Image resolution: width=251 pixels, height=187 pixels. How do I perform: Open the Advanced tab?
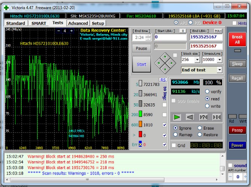[78, 23]
